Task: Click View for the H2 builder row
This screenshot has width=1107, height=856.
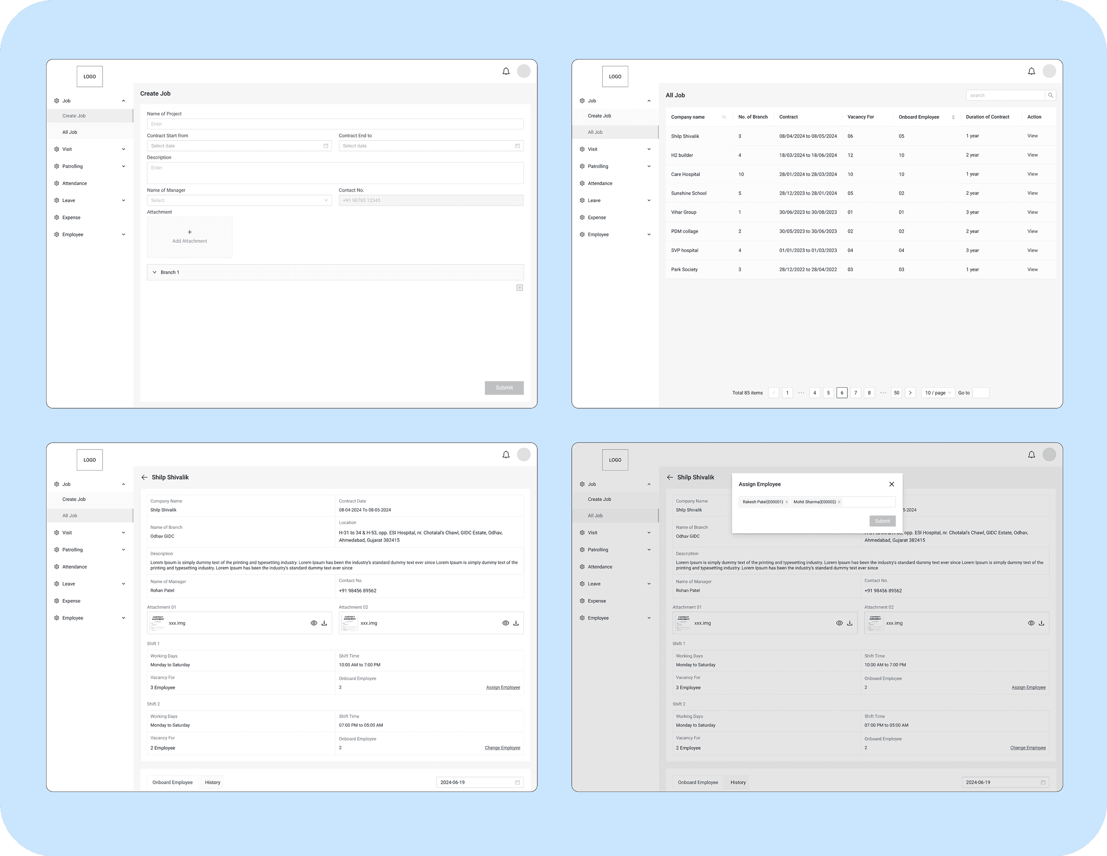Action: 1033,155
